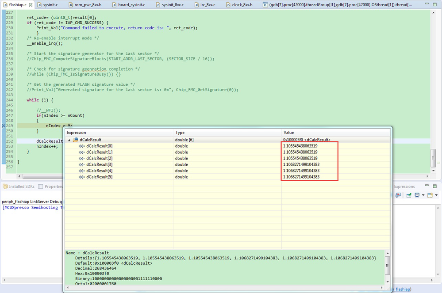Open the irc_8xx.c editor tab
Viewport: 442px width, 293px height.
tap(205, 5)
